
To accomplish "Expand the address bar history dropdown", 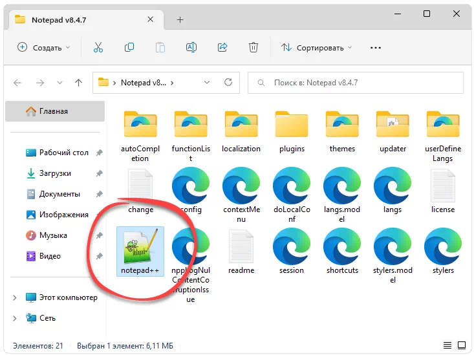I will 207,82.
